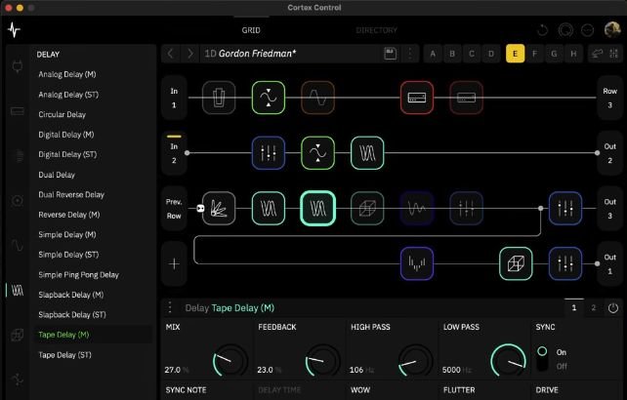The width and height of the screenshot is (627, 400).
Task: Open the mixer sliders icon beside scene H
Action: pyautogui.click(x=613, y=54)
